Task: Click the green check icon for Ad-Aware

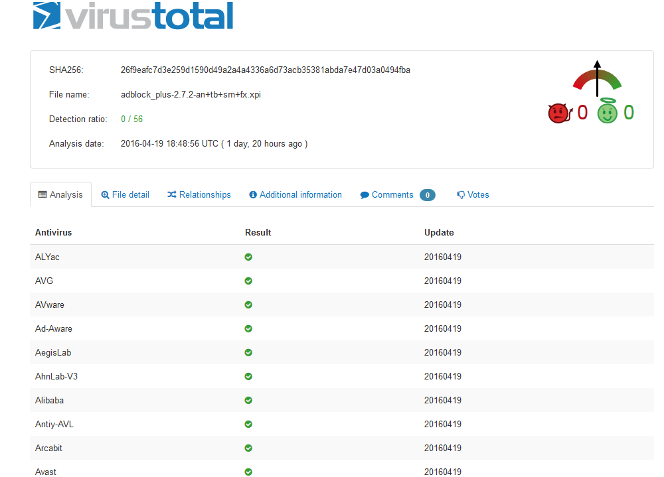Action: [x=248, y=329]
